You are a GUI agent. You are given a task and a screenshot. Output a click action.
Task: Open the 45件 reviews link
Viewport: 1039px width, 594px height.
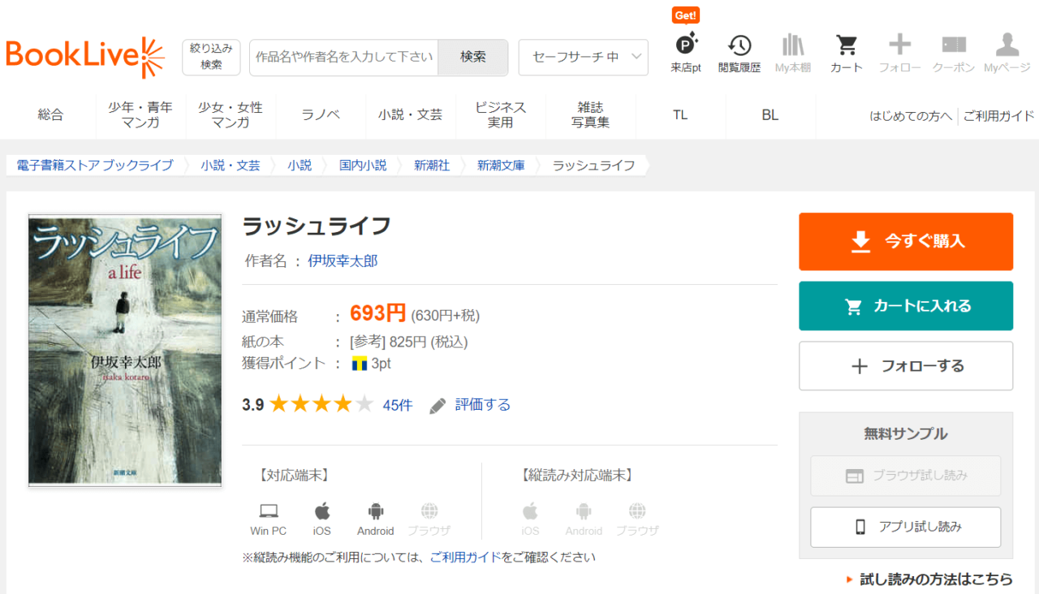pos(398,405)
